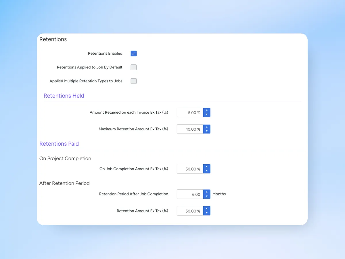Click the Retention Period After Job Completion 6.00 field
The image size is (345, 259).
coord(190,194)
